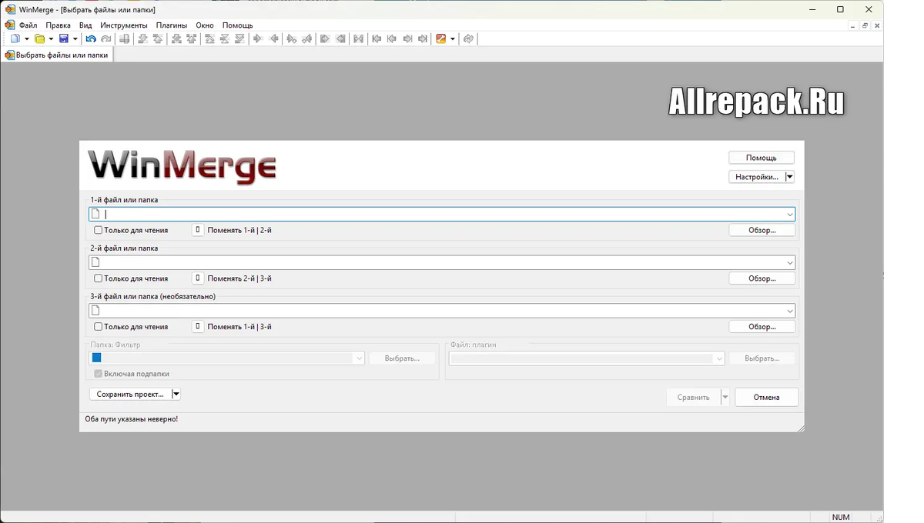This screenshot has width=924, height=523.
Task: Click the Copy Right arrow icon
Action: point(258,38)
